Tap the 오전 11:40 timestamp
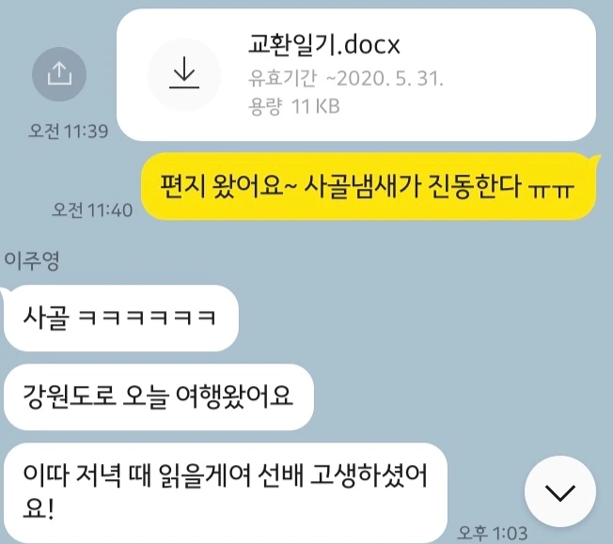The height and width of the screenshot is (544, 613). (92, 210)
